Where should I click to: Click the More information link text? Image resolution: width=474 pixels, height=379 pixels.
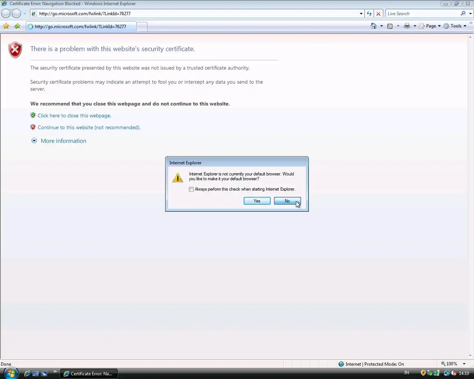[63, 141]
